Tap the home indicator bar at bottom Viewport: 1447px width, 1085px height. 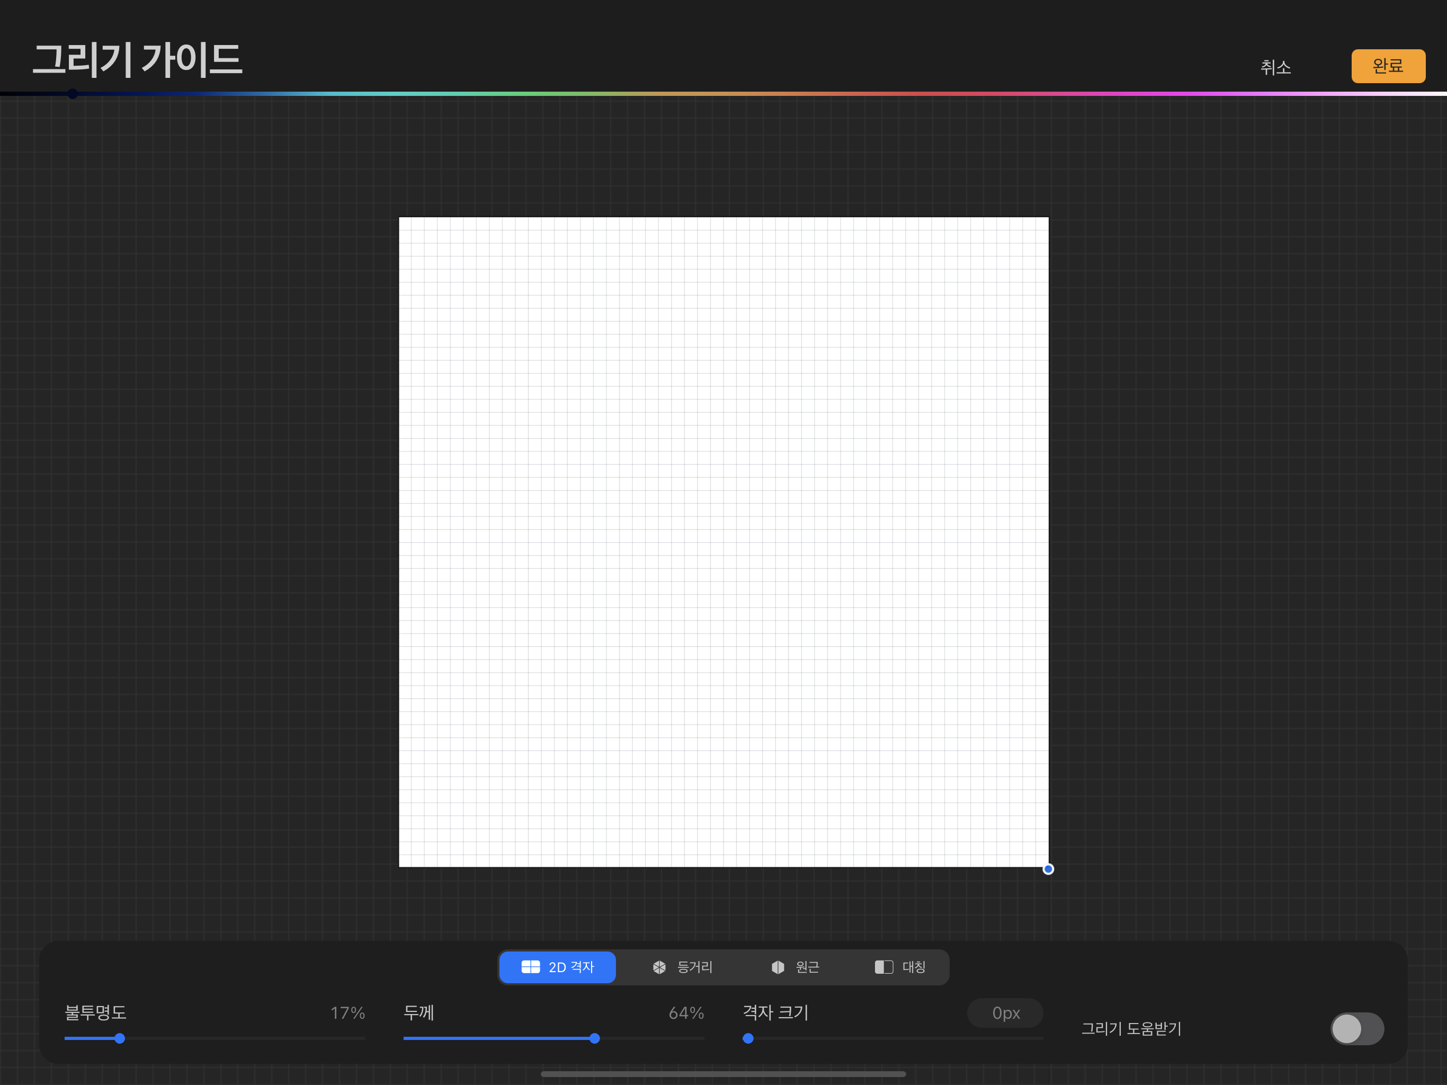723,1073
